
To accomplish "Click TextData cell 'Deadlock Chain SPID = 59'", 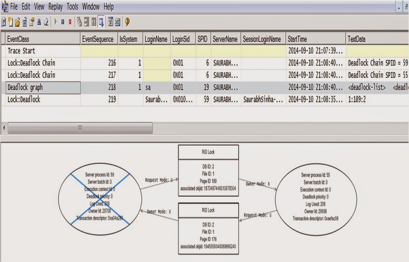I will (x=377, y=63).
